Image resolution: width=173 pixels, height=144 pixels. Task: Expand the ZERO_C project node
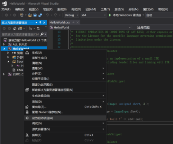coord(4,74)
